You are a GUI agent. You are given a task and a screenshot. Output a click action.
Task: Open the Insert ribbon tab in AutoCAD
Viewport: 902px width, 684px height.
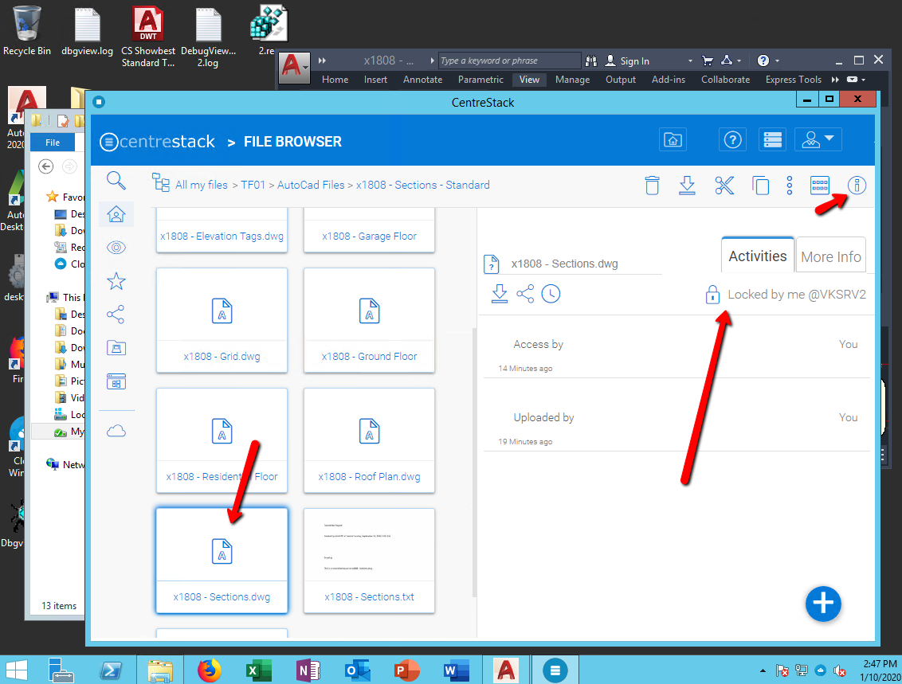click(375, 80)
